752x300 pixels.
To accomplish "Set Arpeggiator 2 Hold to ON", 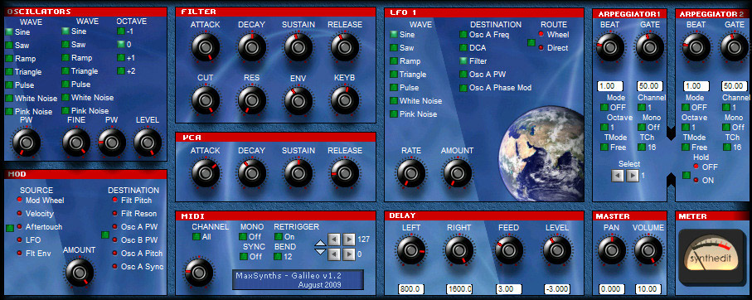I will [696, 180].
